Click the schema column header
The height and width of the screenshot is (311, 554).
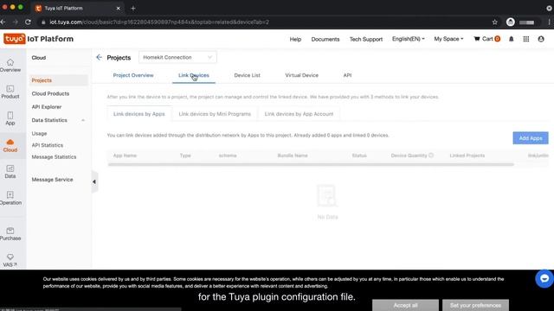[x=228, y=155]
